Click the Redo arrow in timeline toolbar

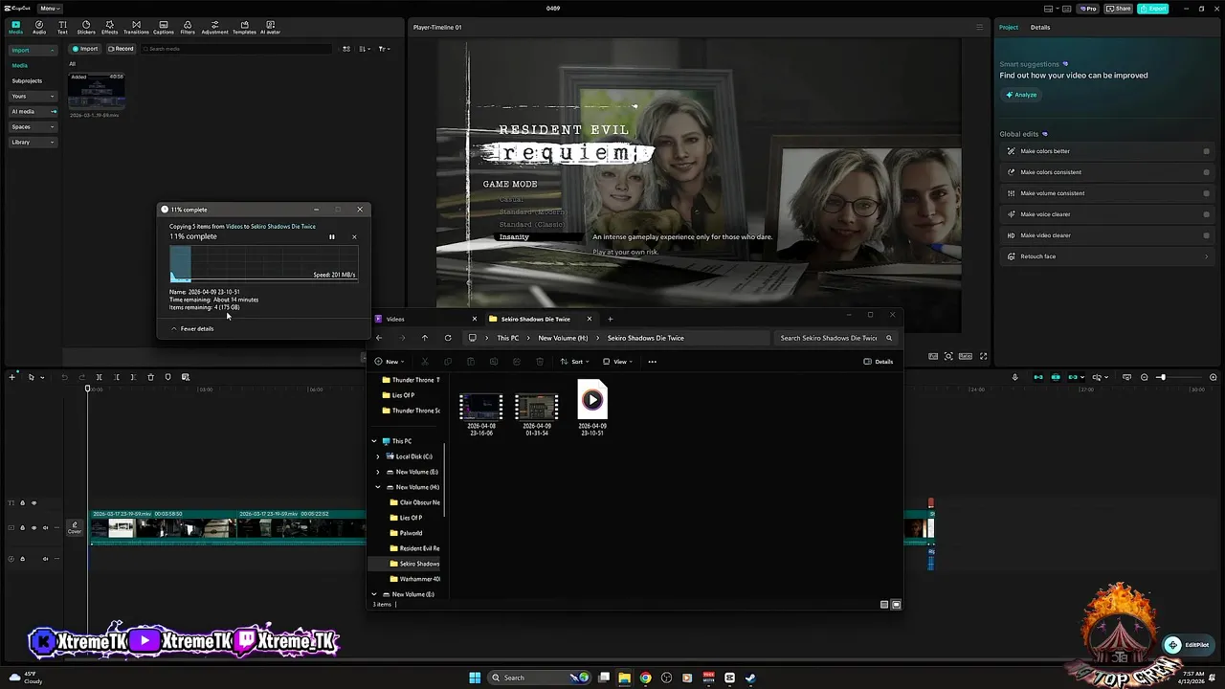point(81,377)
